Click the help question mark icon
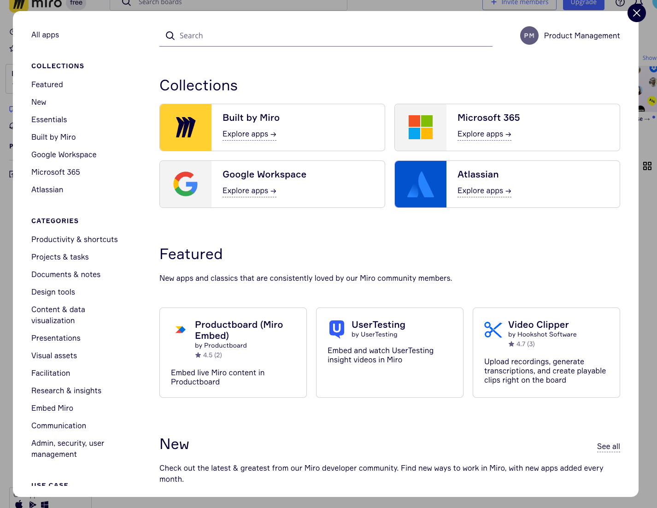 [620, 3]
